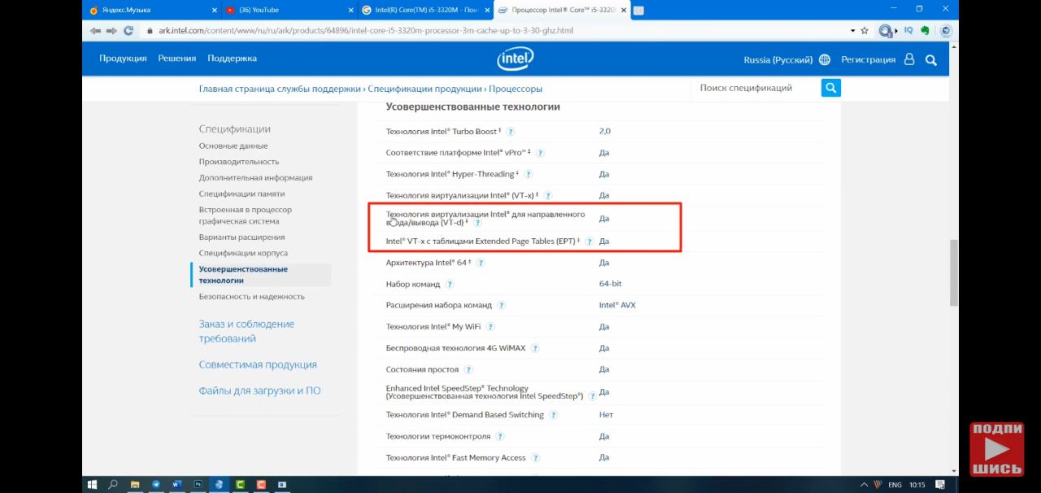Screen dimensions: 1041x493
Task: Open Процессоры breadcrumb link
Action: click(516, 89)
